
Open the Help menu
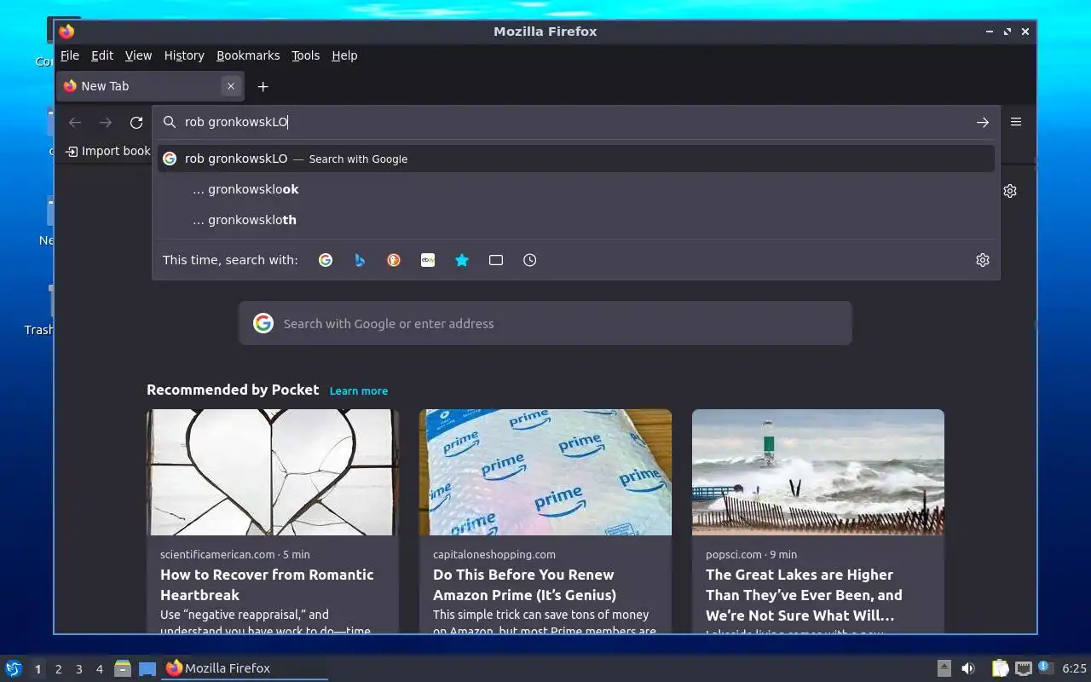[x=344, y=55]
